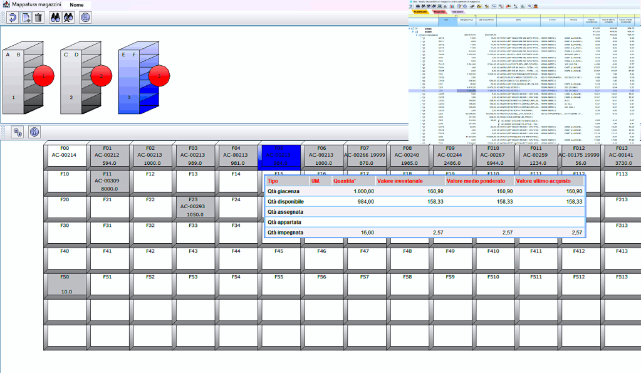Screen dimensions: 641x373
Task: Click the highlighted blue cell F05
Action: coord(279,155)
